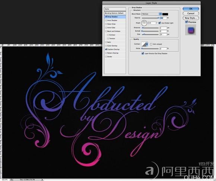The width and height of the screenshot is (216, 181).
Task: Click the Noise value field
Action: [x=163, y=49]
